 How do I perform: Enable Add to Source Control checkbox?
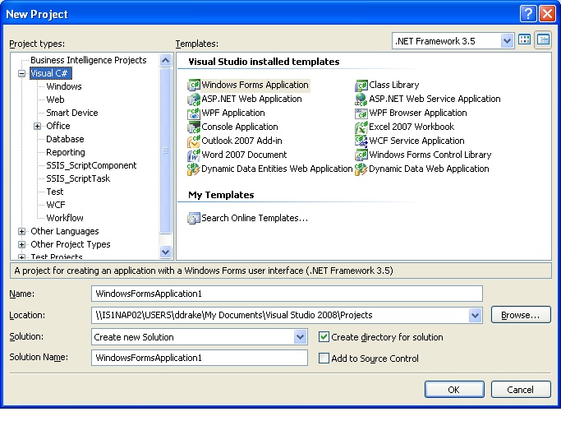pyautogui.click(x=324, y=359)
